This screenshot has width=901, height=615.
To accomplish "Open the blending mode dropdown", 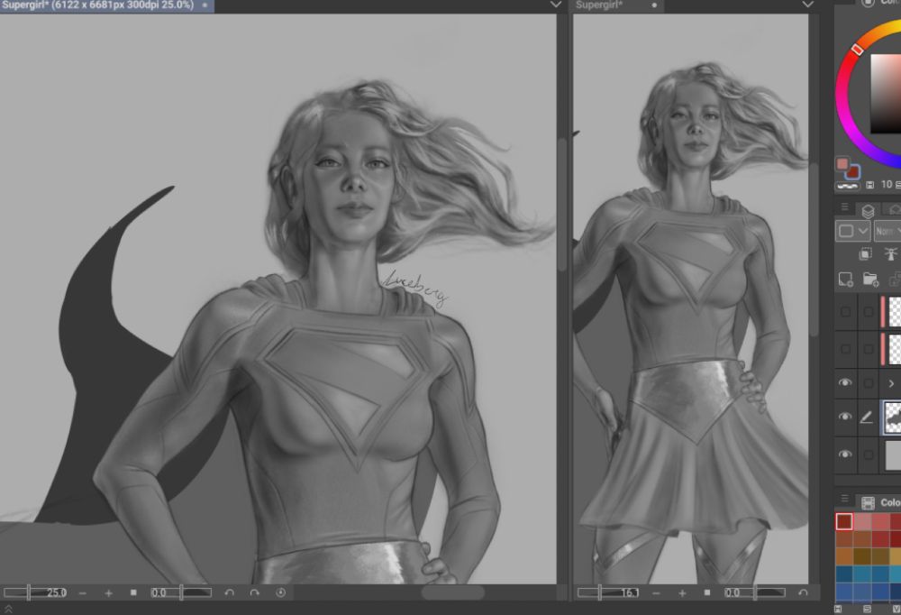I will pyautogui.click(x=887, y=231).
